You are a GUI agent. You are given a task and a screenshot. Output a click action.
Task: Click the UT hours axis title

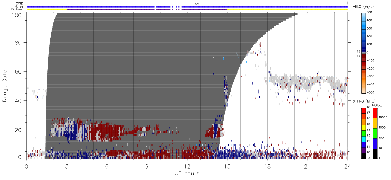187,173
